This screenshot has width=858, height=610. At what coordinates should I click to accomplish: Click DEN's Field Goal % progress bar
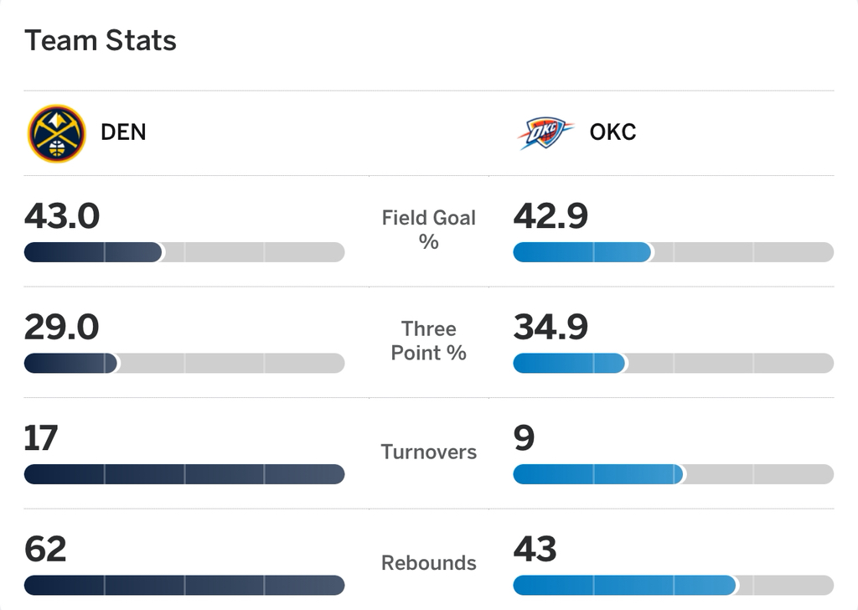point(184,252)
